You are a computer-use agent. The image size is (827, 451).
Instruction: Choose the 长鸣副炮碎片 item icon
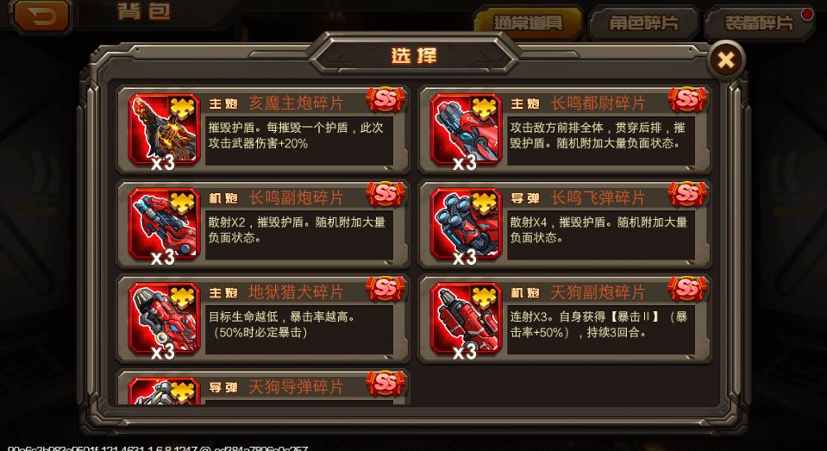click(x=164, y=224)
